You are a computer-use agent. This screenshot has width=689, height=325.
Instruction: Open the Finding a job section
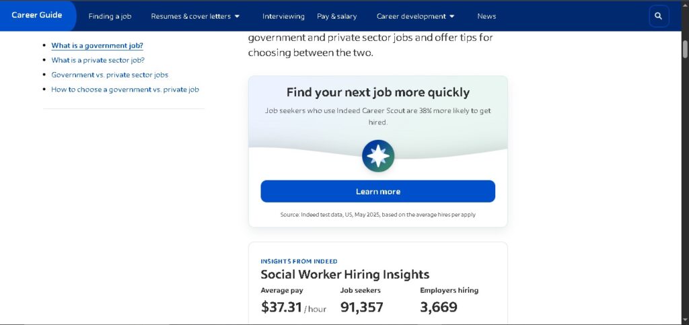(x=110, y=16)
